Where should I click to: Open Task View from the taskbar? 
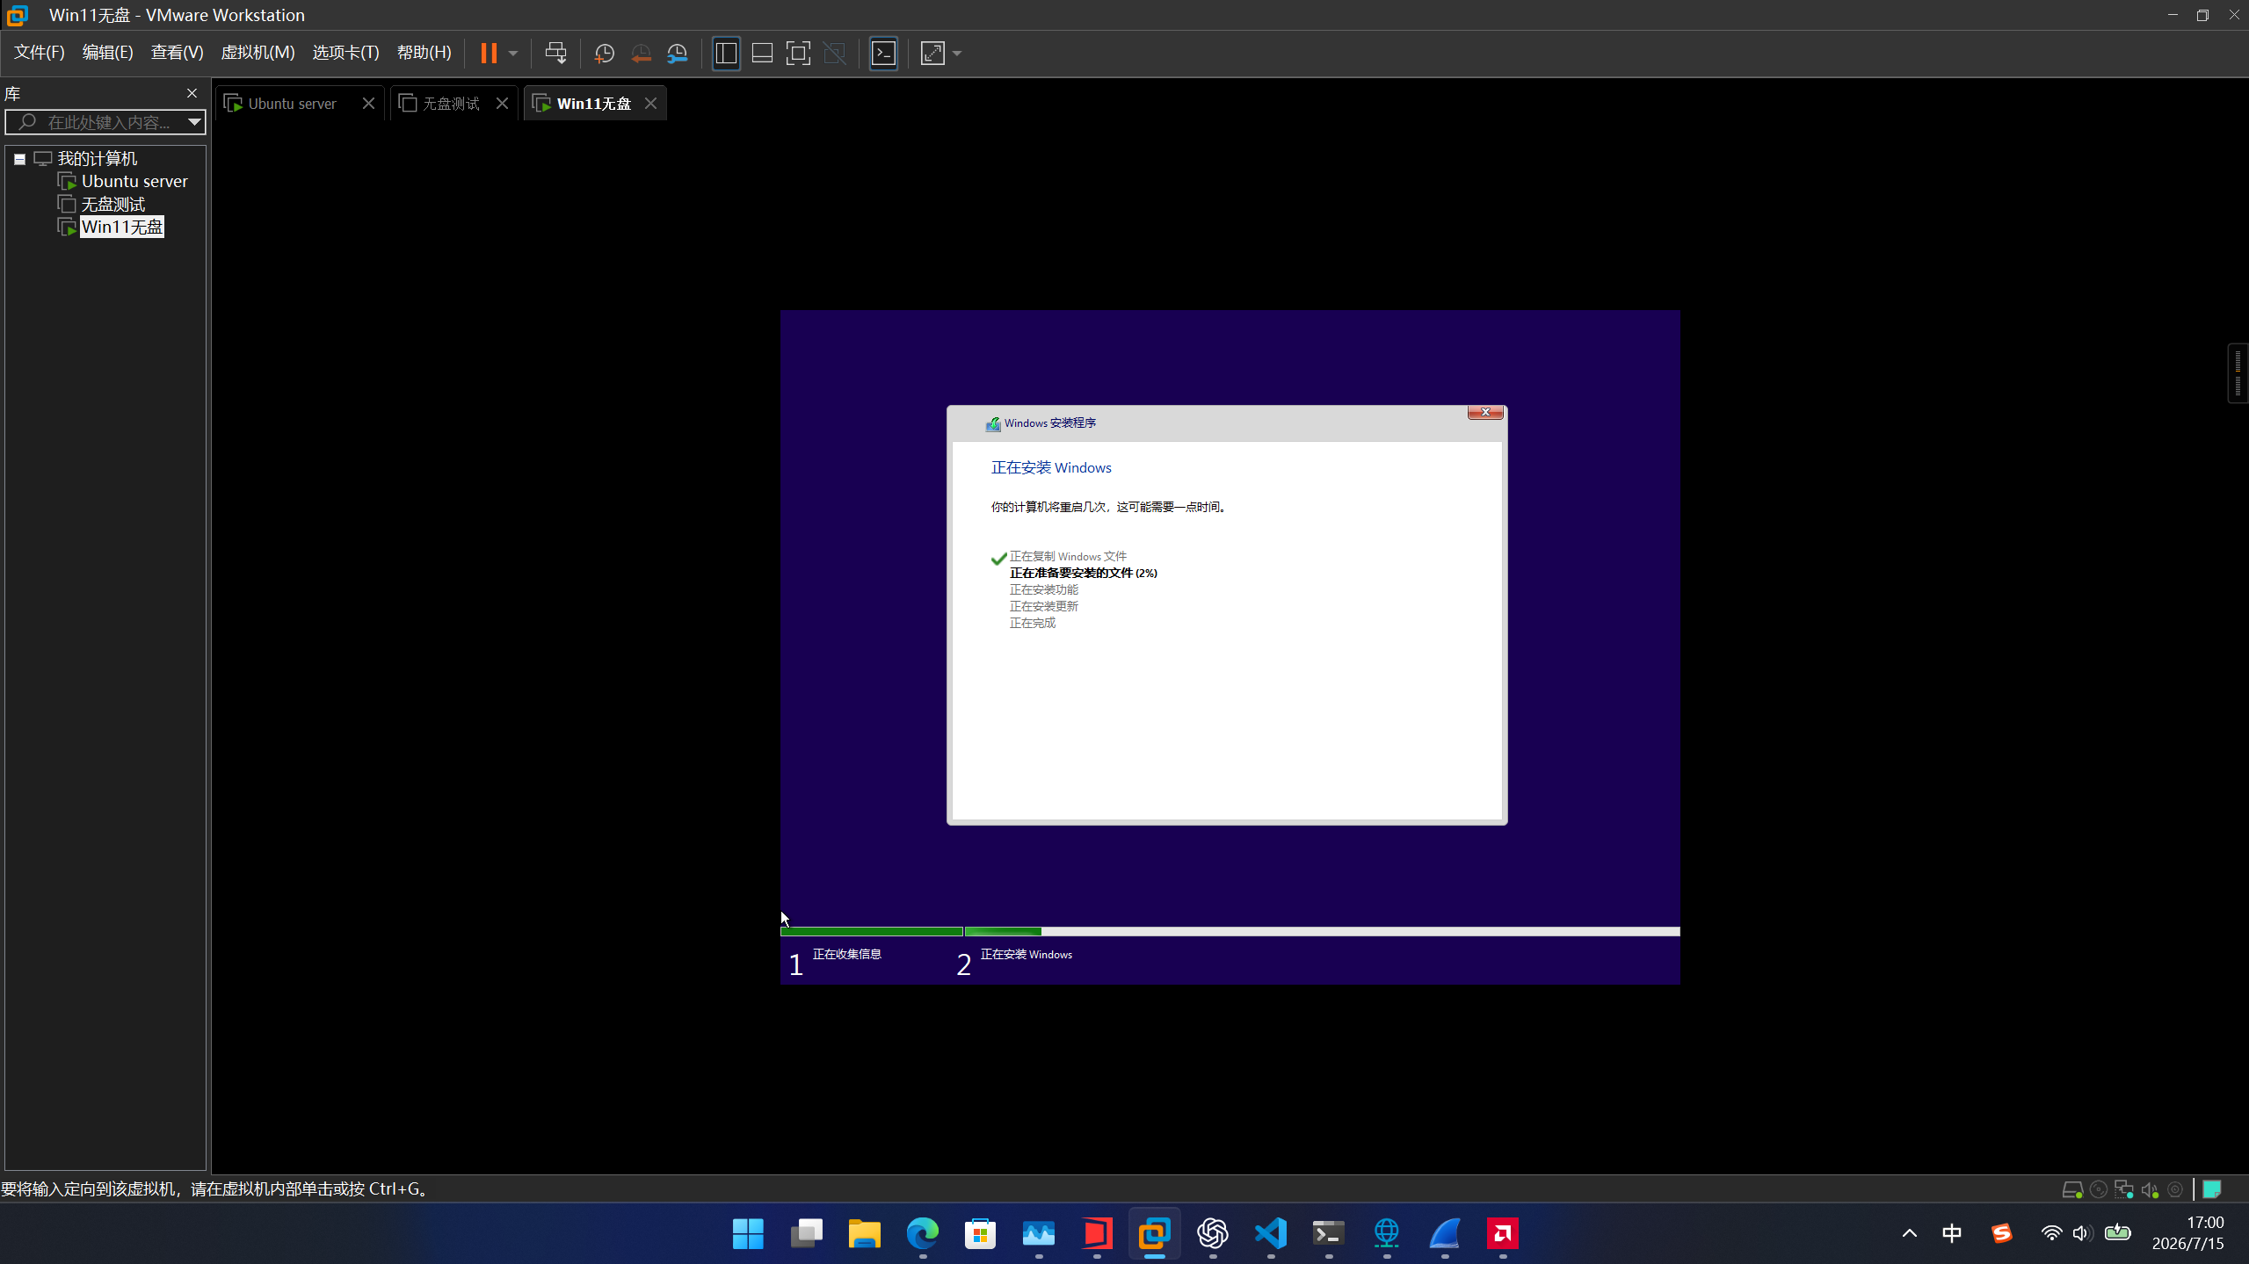[x=806, y=1233]
